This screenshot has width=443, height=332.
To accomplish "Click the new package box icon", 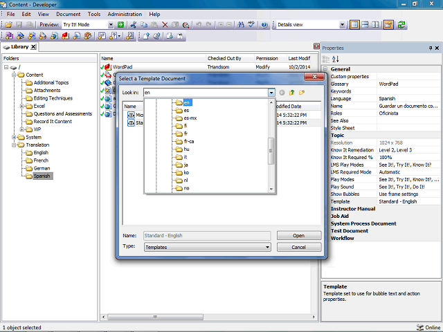I will 88,36.
